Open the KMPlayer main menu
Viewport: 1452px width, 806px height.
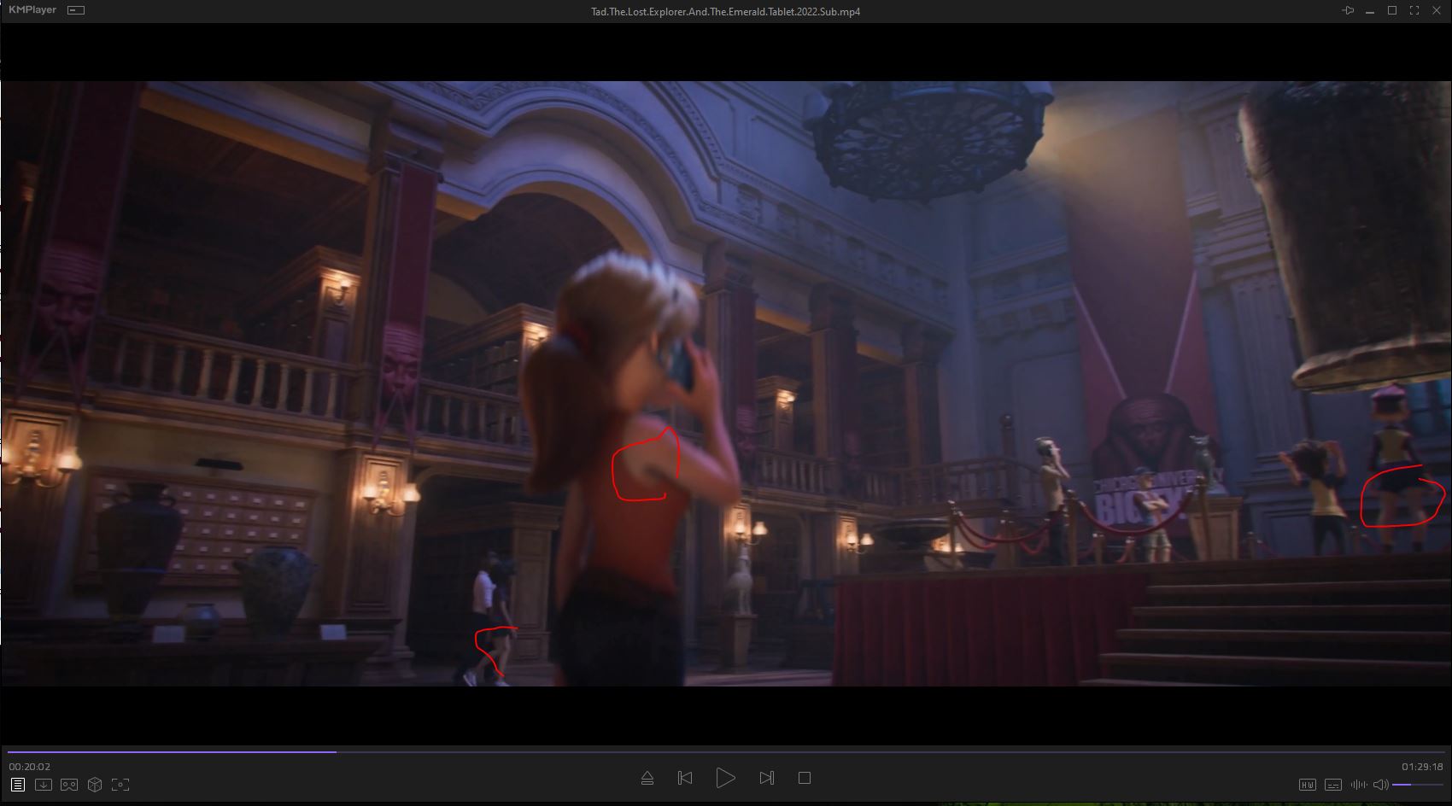pos(32,10)
